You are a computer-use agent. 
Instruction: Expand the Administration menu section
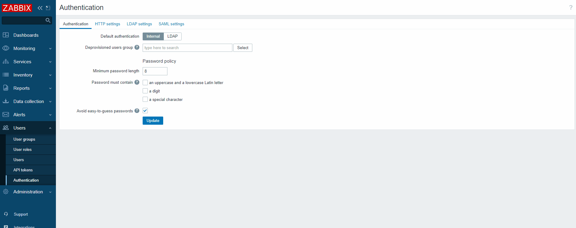[27, 192]
